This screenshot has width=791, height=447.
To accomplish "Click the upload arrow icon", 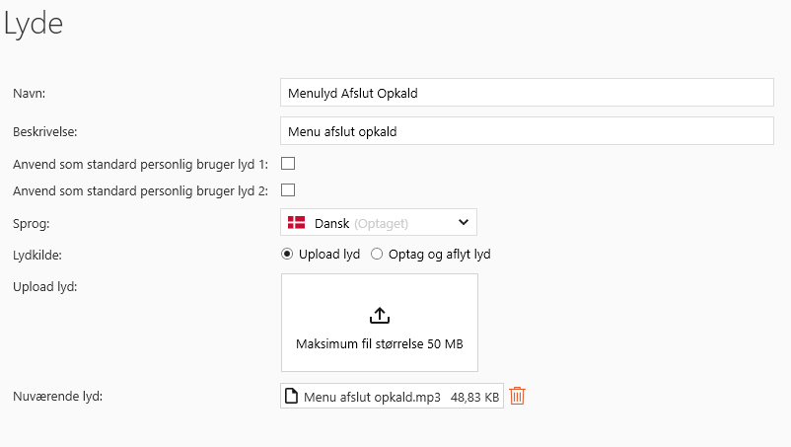I will point(380,316).
